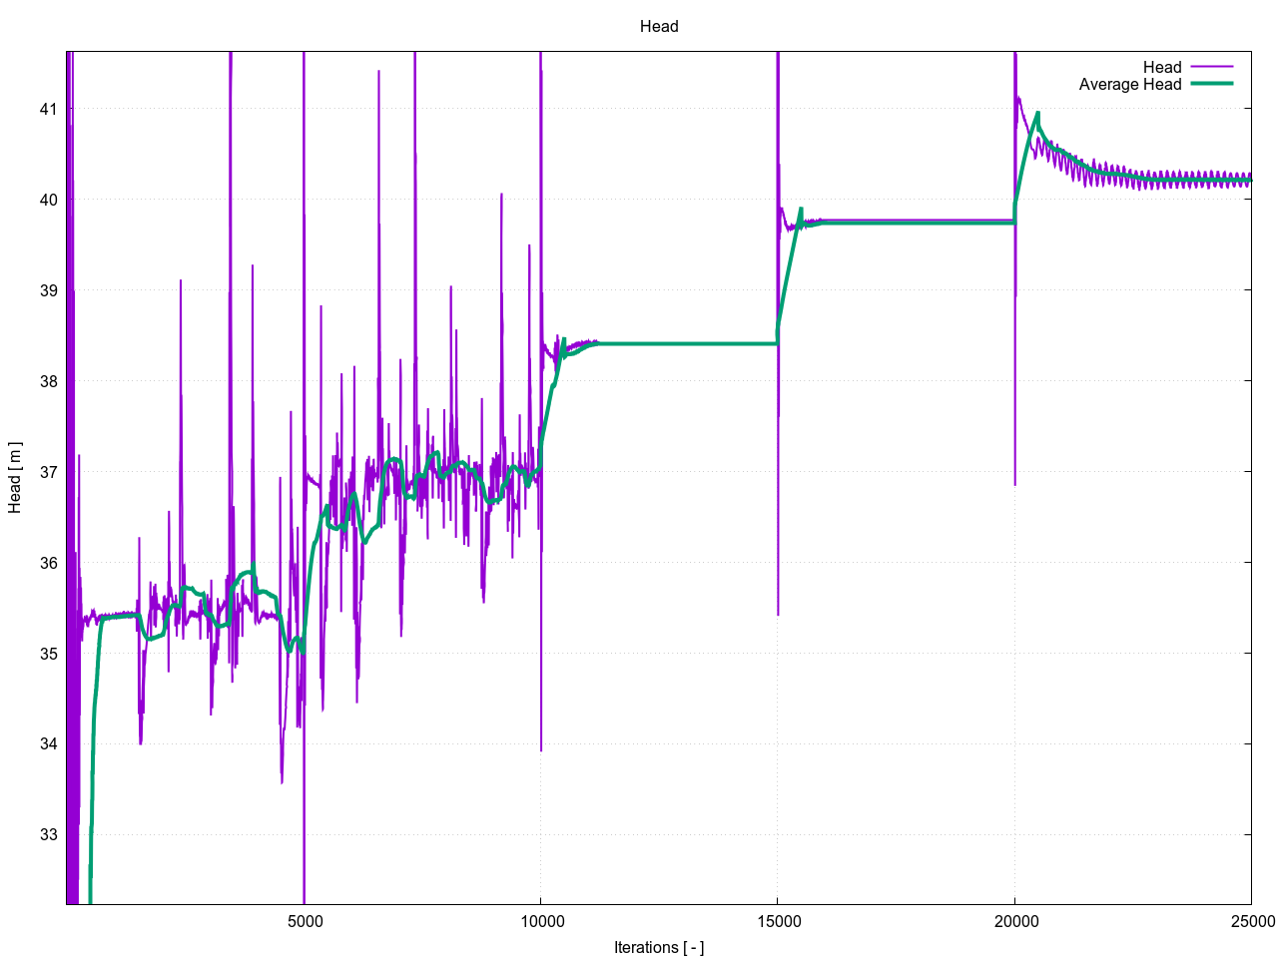The image size is (1278, 958).
Task: Click the 10000 x-axis tick label
Action: click(540, 921)
